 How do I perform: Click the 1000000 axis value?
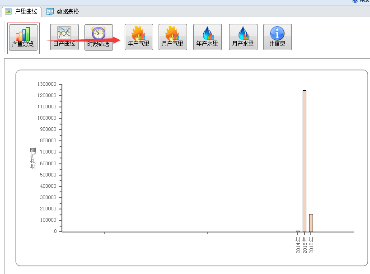47,118
